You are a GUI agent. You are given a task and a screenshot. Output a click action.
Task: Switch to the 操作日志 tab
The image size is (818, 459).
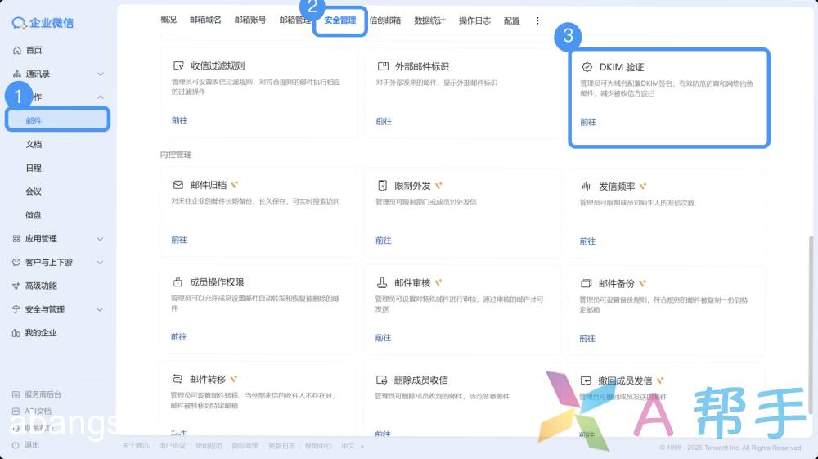tap(474, 20)
